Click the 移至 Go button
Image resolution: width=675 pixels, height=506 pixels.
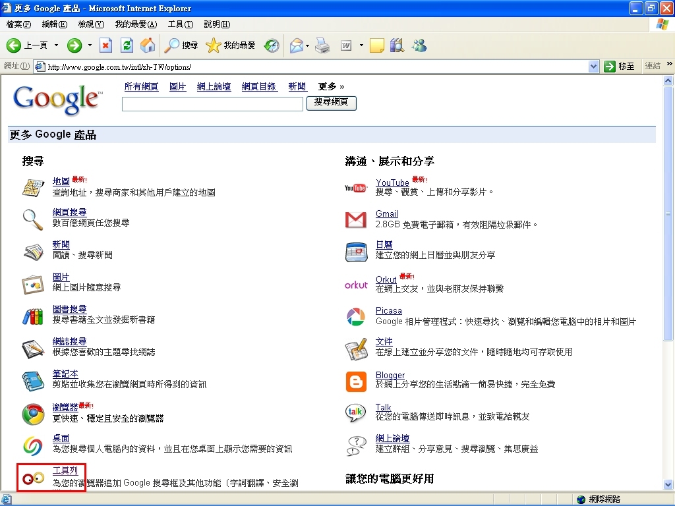pyautogui.click(x=619, y=67)
